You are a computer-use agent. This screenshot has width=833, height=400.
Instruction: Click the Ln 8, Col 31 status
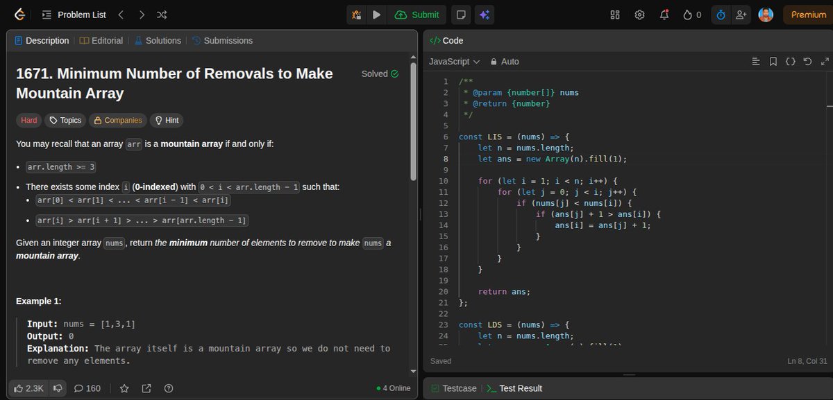(x=807, y=361)
